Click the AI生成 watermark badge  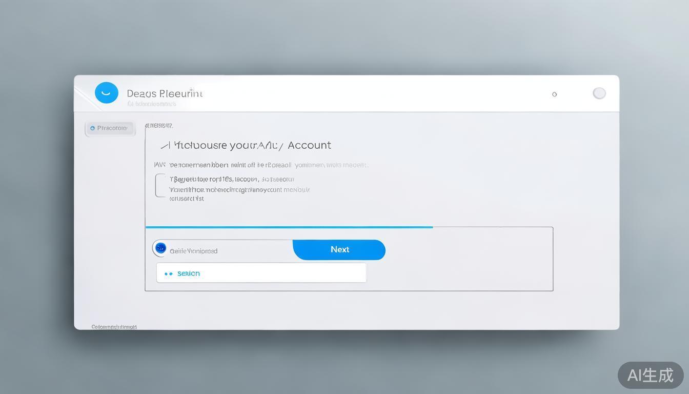[650, 375]
